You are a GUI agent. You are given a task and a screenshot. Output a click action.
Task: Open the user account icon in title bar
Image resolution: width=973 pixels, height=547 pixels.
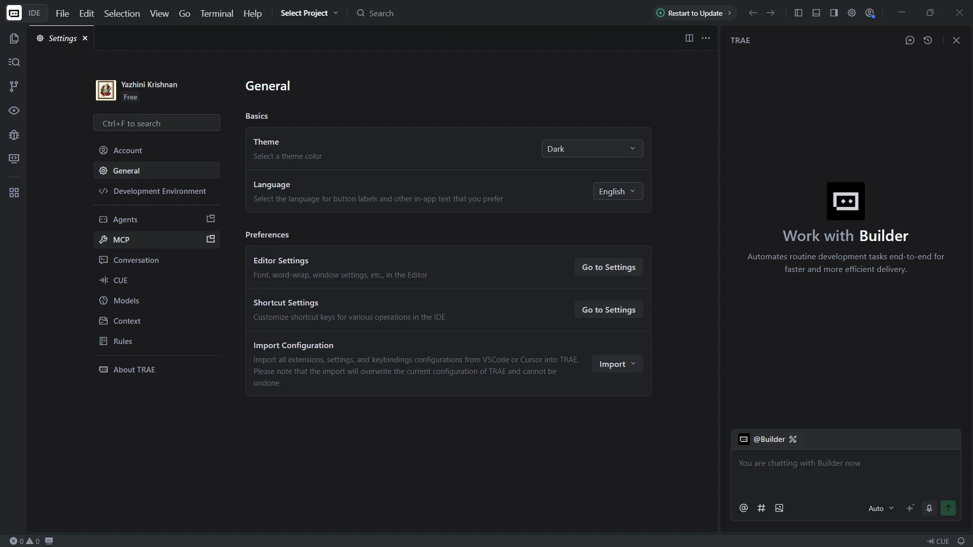[x=870, y=13]
